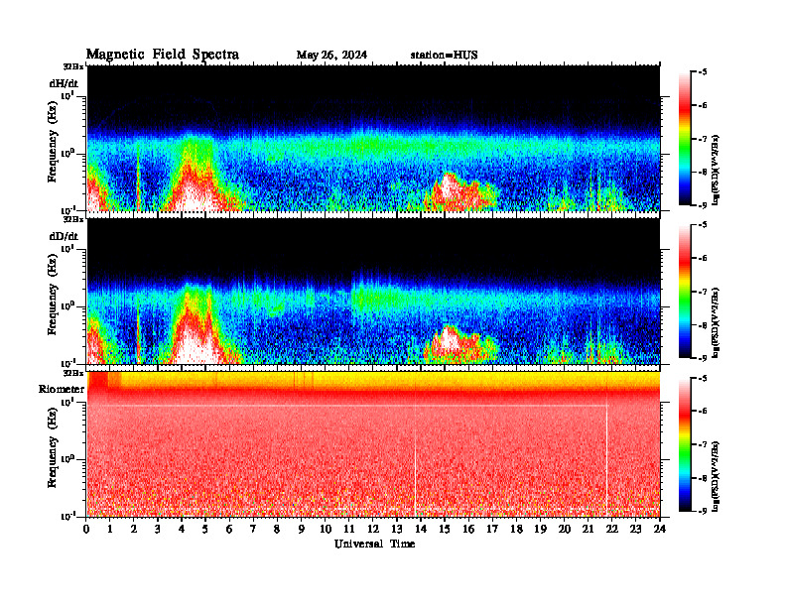Click hour tick label "19" on time axis

[x=540, y=530]
